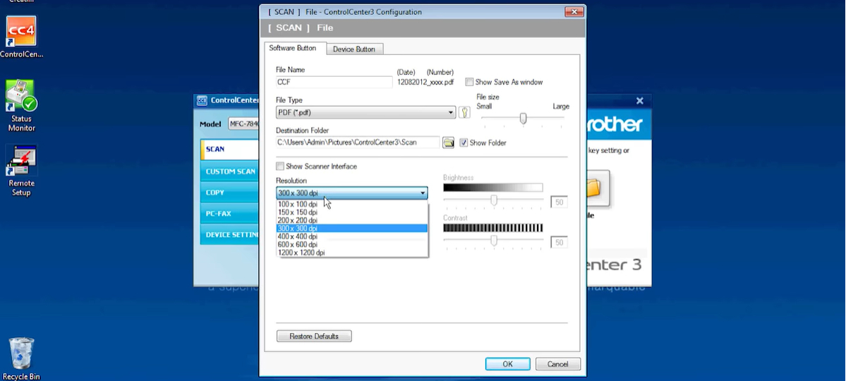Choose 100 x 100 dpi resolution
Screen dimensions: 846x381
pyautogui.click(x=352, y=204)
